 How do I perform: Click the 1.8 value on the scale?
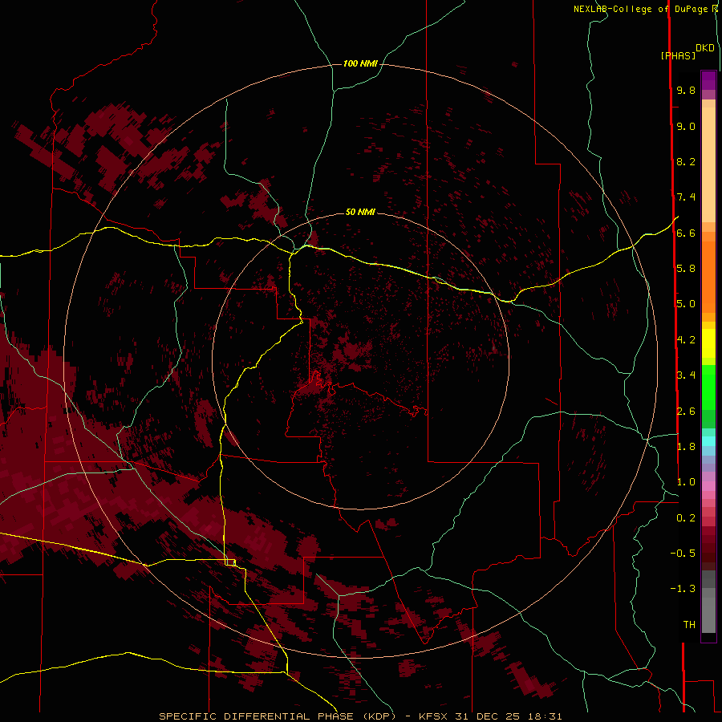pyautogui.click(x=686, y=447)
